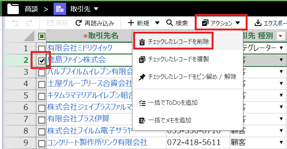
Task: Reload data with 再読み込み
Action: (95, 23)
